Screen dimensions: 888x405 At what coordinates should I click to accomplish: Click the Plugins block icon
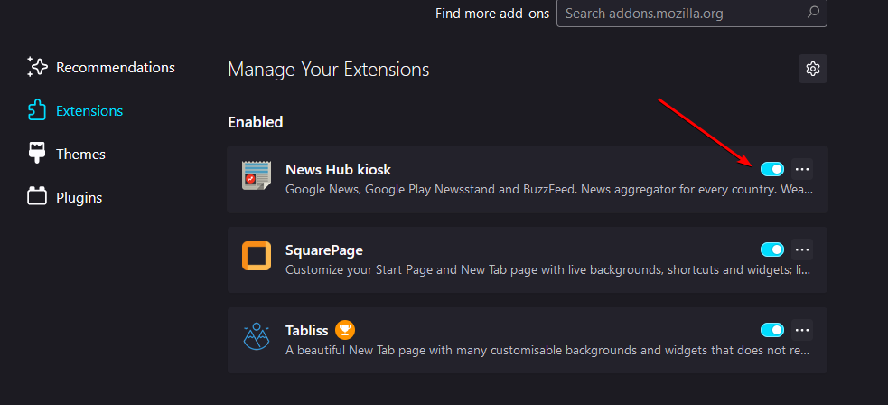(37, 197)
